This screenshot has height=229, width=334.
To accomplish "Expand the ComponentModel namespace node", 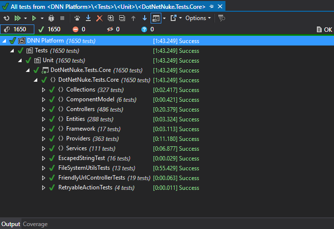I will tap(44, 100).
